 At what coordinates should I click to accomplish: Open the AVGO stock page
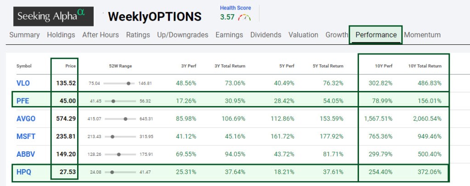26,118
